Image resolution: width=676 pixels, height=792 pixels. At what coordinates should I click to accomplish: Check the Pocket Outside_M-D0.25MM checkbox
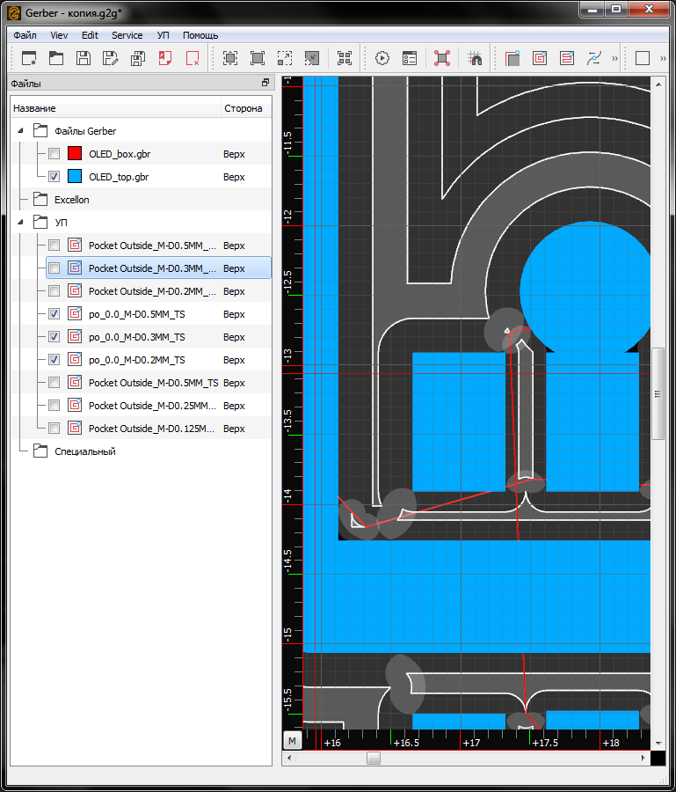click(x=54, y=405)
